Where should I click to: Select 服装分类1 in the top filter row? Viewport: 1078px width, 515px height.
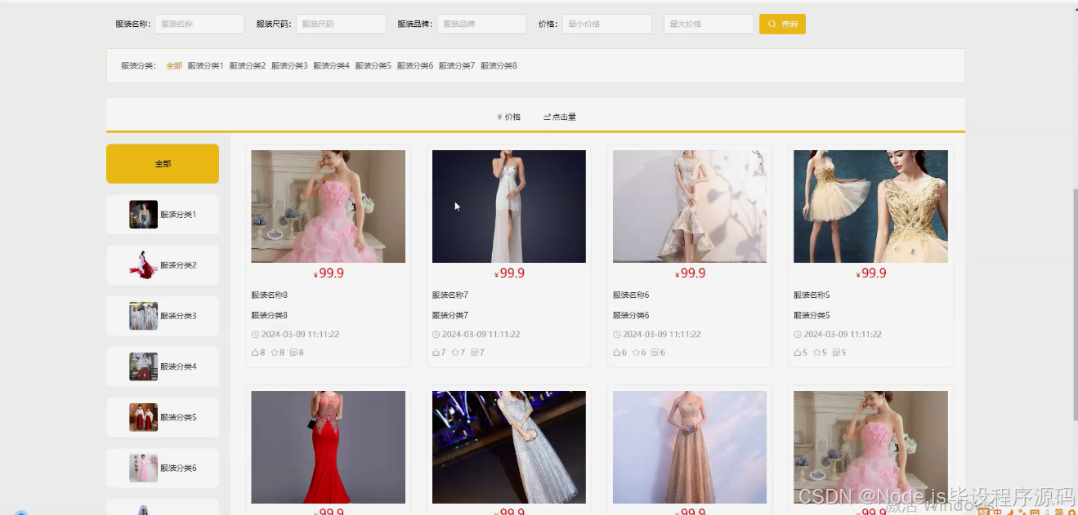click(x=205, y=66)
